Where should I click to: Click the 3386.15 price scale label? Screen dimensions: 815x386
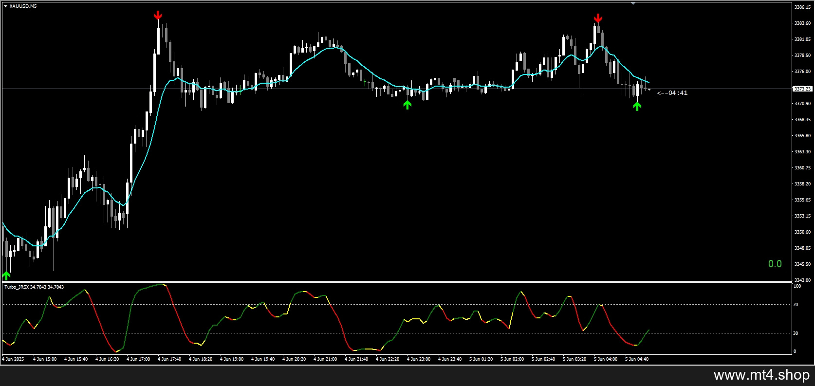coord(802,7)
